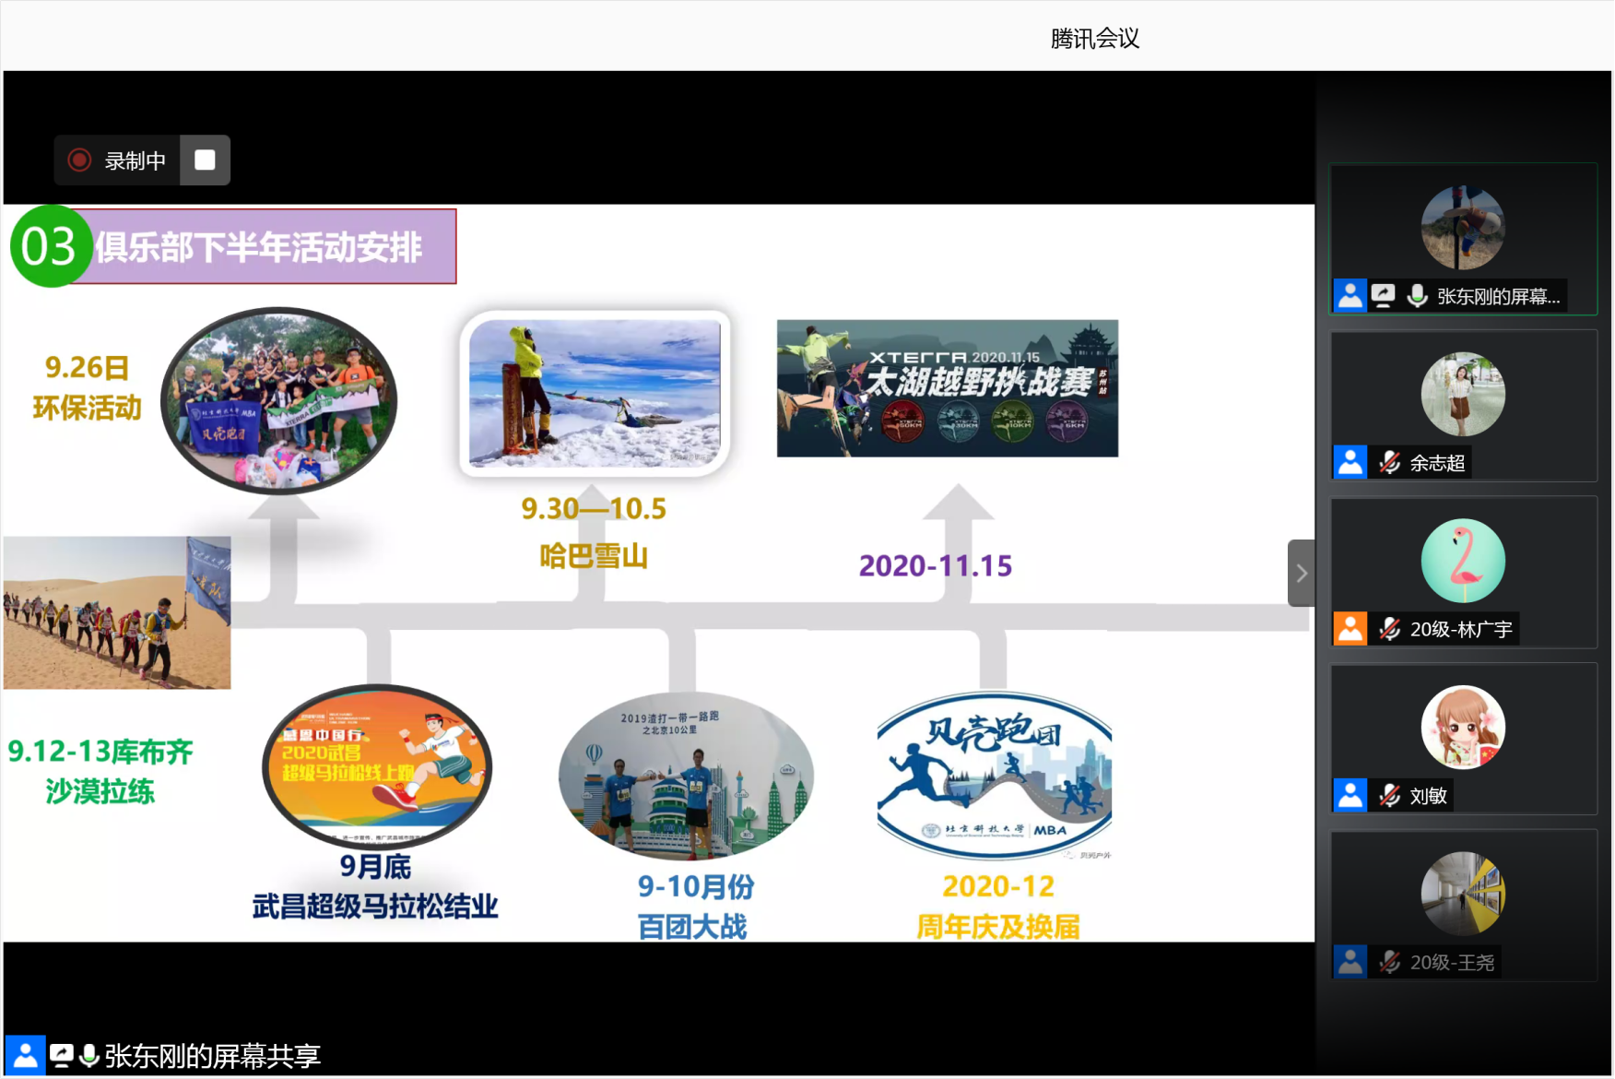Stop the recording with the square button
This screenshot has width=1615, height=1079.
click(x=205, y=160)
